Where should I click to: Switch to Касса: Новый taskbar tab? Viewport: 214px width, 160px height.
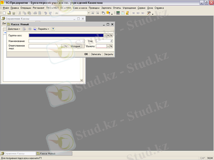tap(54, 154)
